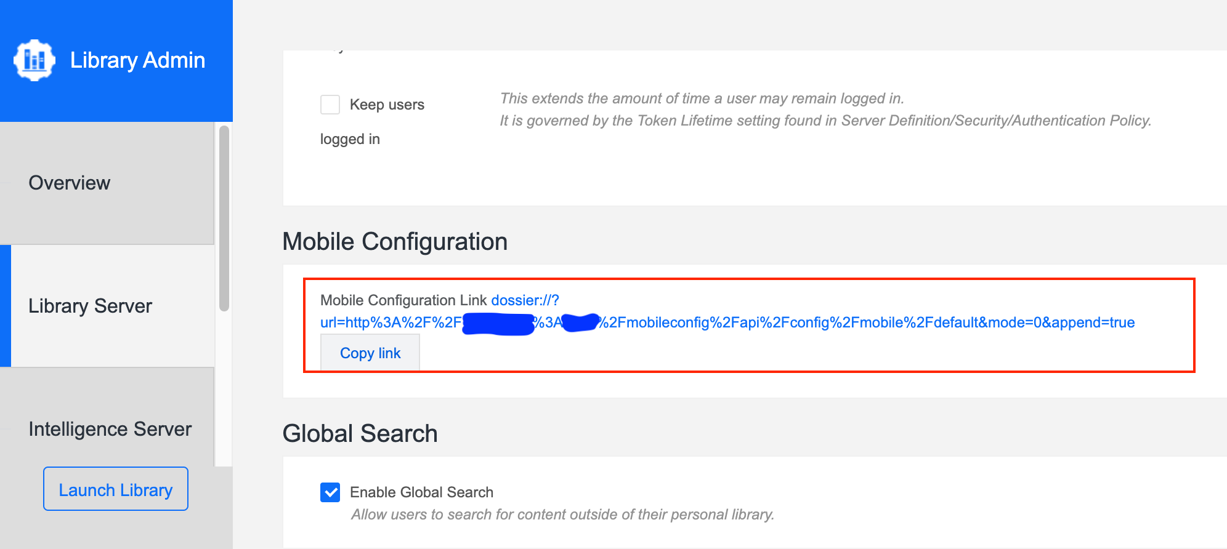Click the sidebar vertical scrollbar

click(x=224, y=218)
